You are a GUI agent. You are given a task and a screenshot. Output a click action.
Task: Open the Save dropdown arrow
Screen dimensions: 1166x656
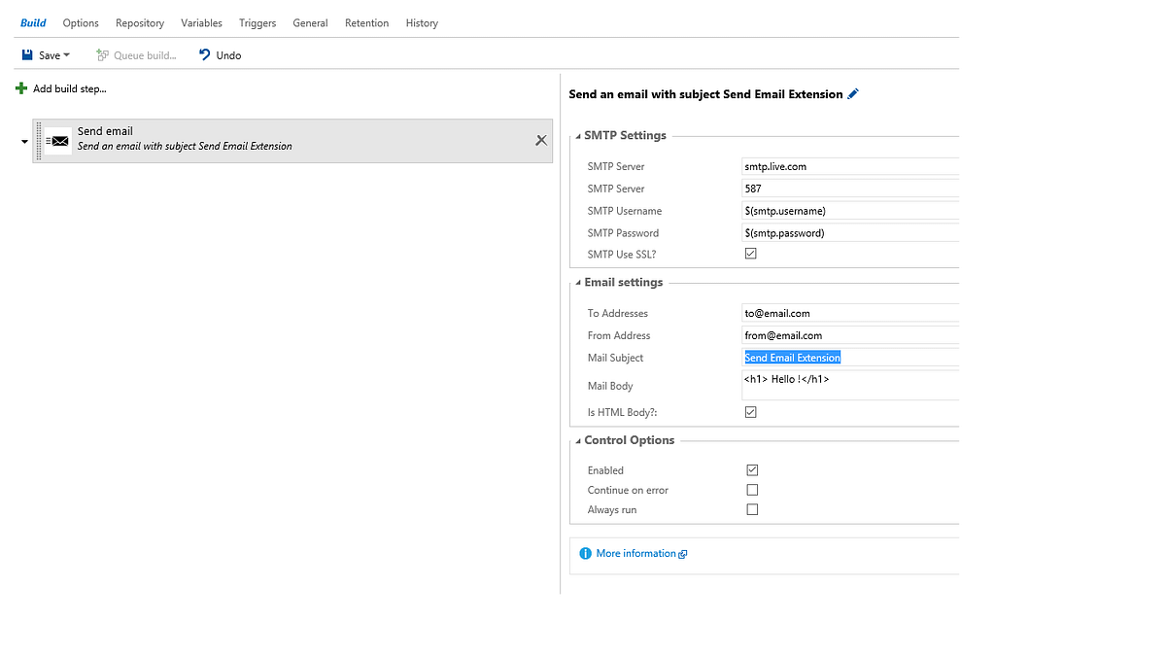(x=64, y=54)
